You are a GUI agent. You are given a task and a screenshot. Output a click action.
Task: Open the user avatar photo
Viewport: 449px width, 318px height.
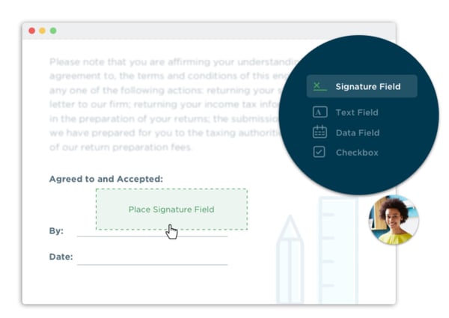tap(393, 220)
